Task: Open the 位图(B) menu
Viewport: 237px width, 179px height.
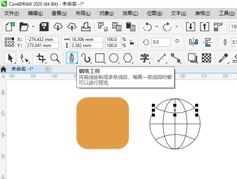Action: point(154,14)
